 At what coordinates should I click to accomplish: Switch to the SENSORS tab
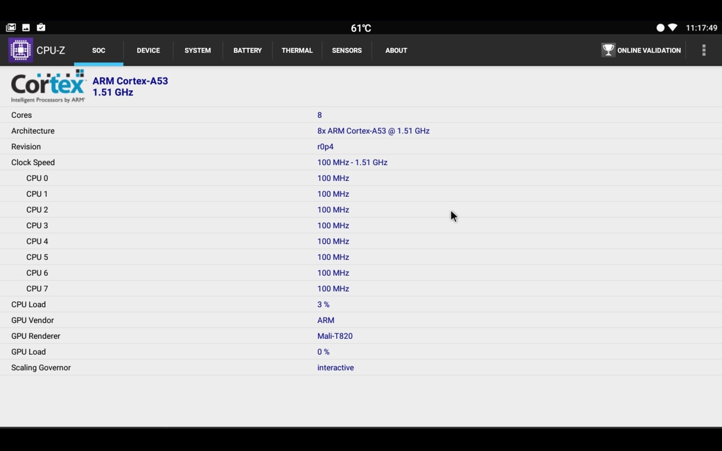[347, 50]
